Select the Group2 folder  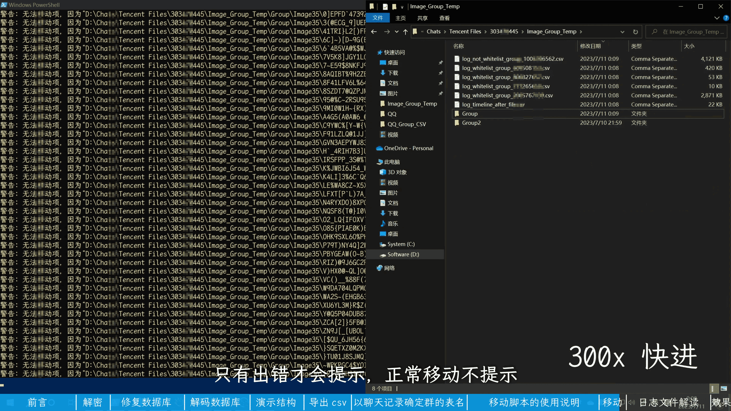coord(471,123)
